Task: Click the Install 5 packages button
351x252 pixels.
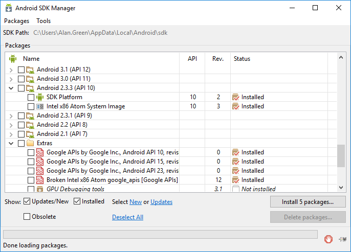Action: (x=308, y=202)
